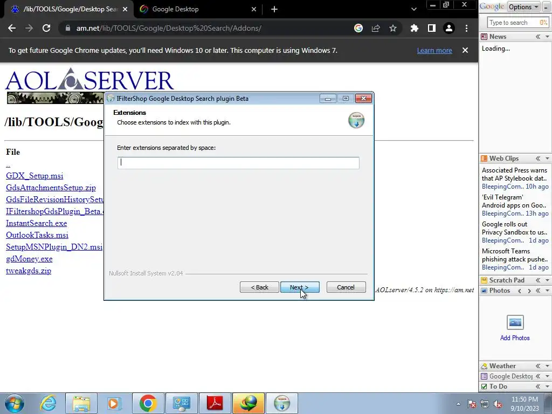Toggle Chrome side panel icon
The width and height of the screenshot is (552, 414).
[432, 28]
